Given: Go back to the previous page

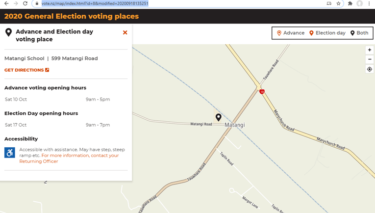Looking at the screenshot, I should (6, 3).
